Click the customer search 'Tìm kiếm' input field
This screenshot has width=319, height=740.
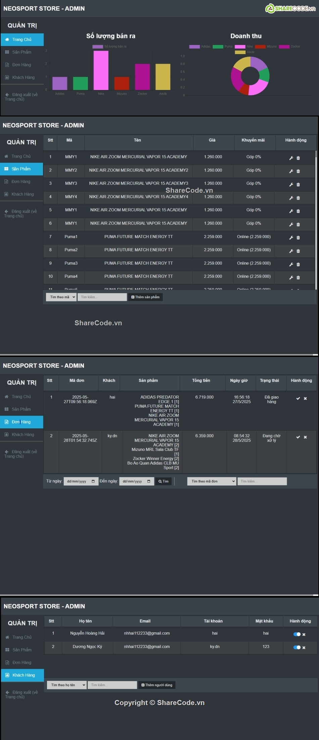click(x=112, y=685)
